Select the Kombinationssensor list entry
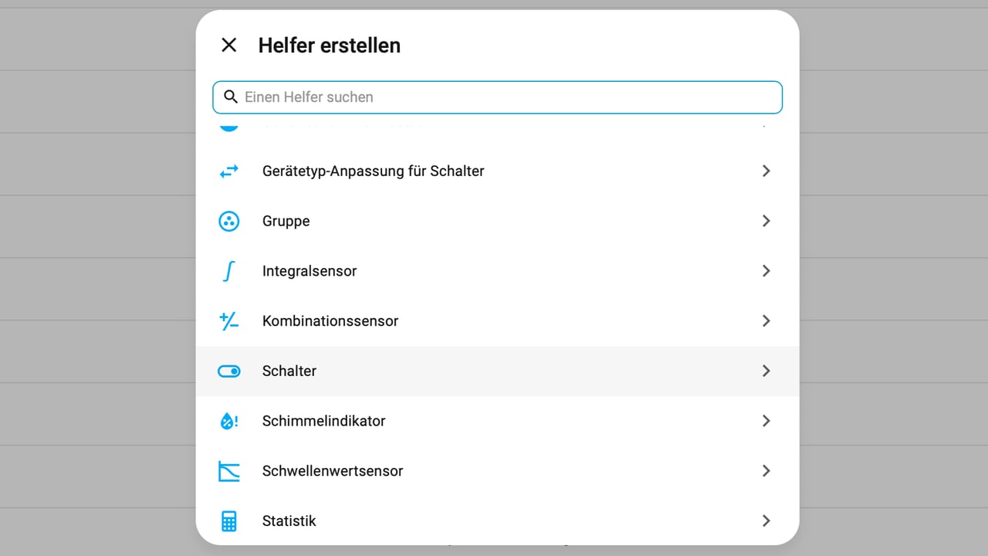The image size is (988, 556). [330, 321]
